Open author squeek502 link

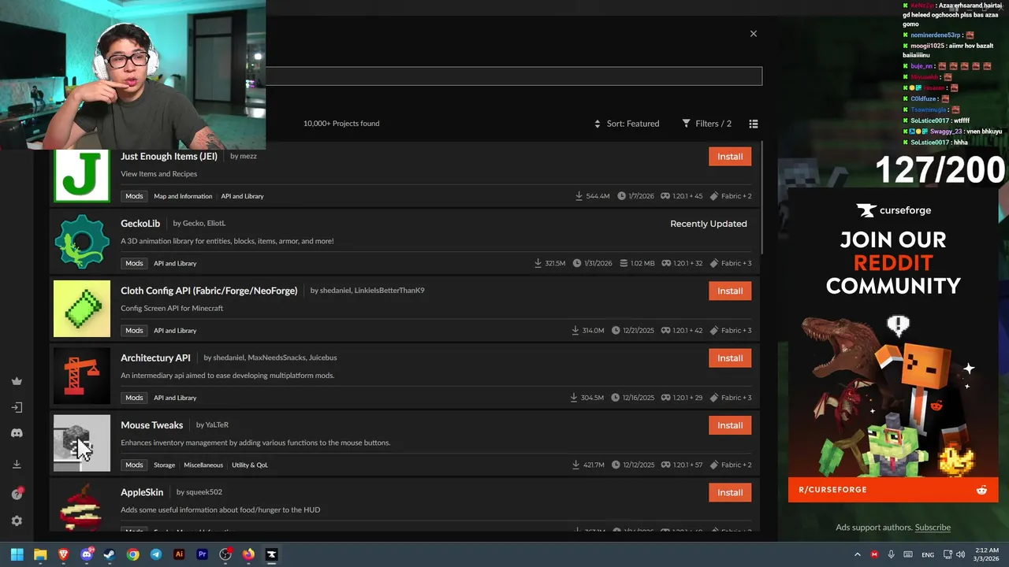point(205,492)
